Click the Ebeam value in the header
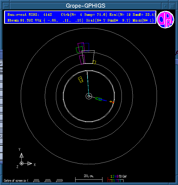The image size is (178, 185). pyautogui.click(x=19, y=20)
